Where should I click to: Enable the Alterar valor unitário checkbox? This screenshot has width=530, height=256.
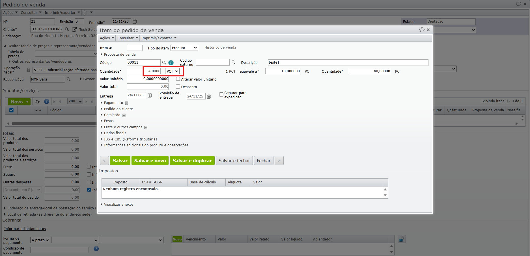click(178, 79)
